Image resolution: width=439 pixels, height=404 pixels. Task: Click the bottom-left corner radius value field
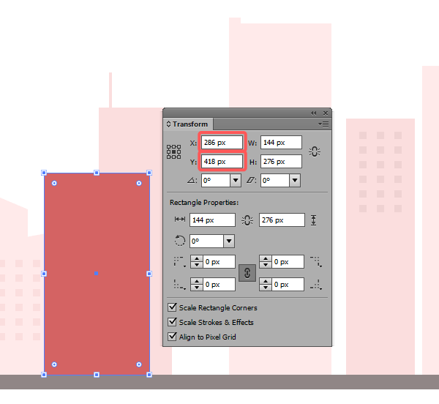pos(219,285)
